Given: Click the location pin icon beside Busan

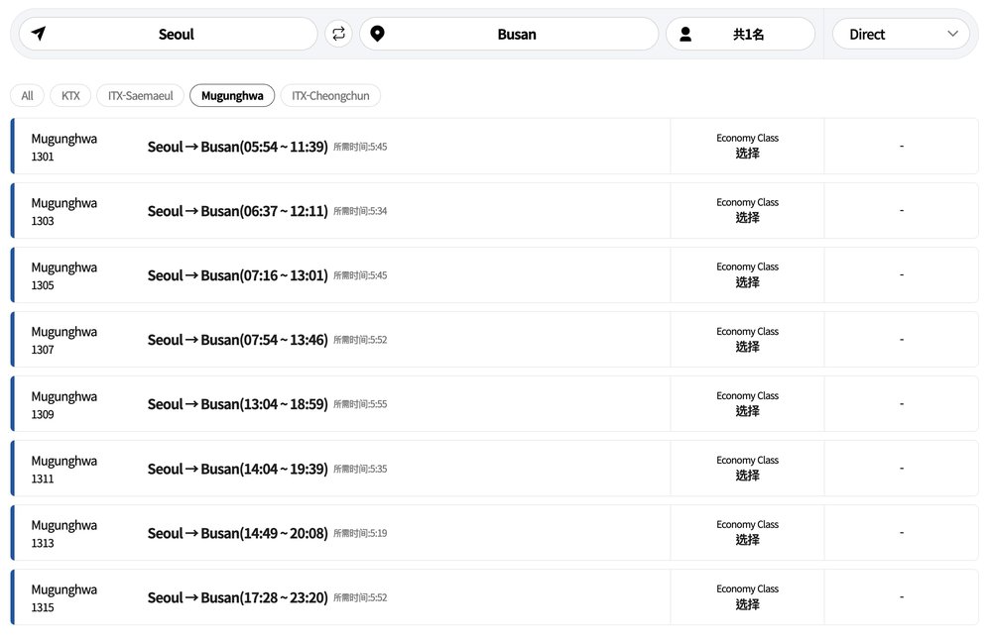Looking at the screenshot, I should 377,34.
